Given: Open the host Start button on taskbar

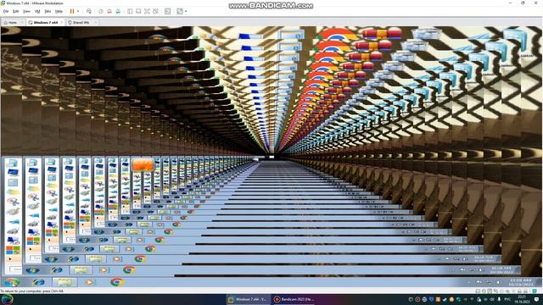Looking at the screenshot, I should (7, 299).
